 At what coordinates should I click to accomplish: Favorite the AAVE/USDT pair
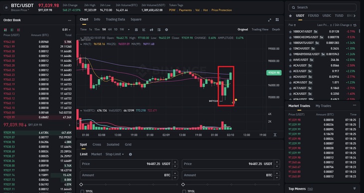coord(290,60)
